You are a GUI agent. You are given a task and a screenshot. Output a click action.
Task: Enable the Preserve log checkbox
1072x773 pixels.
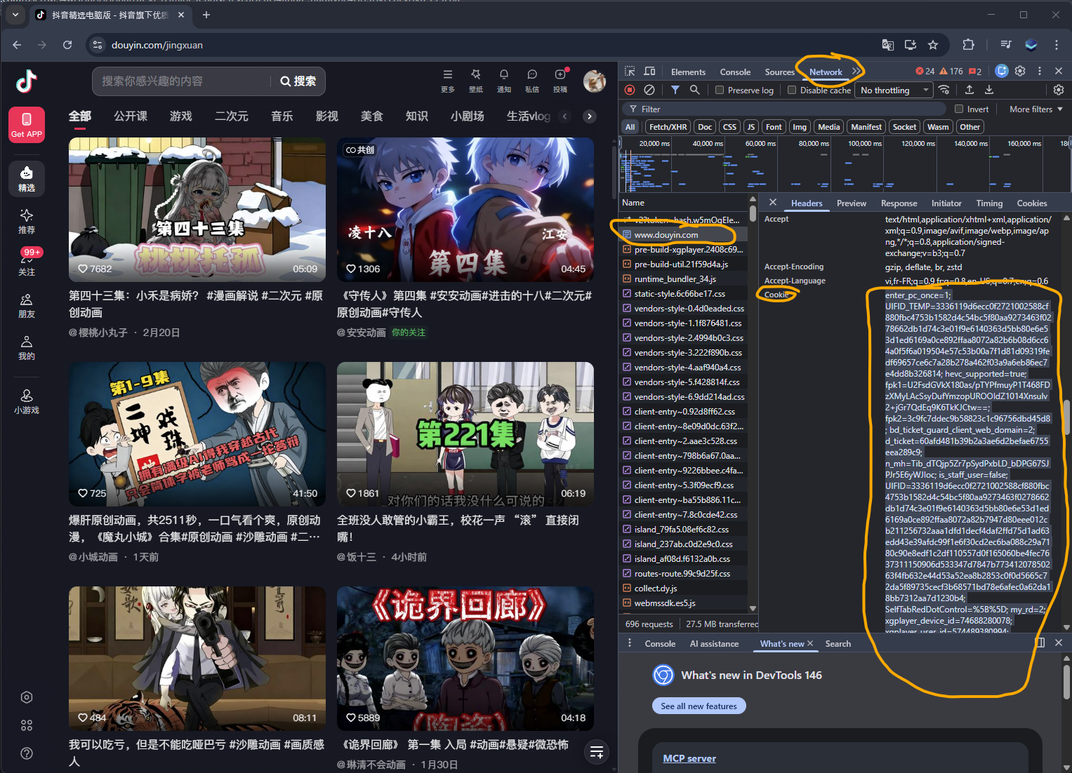click(720, 90)
